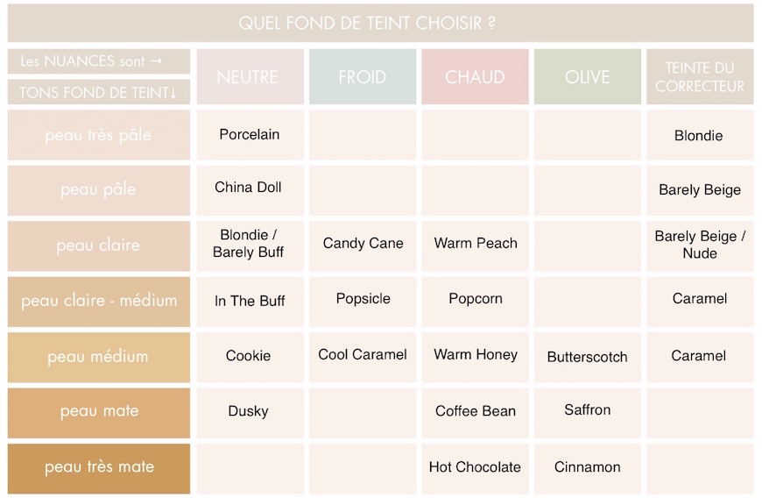Click the Porcelain shade cell
The image size is (762, 498).
coord(250,135)
